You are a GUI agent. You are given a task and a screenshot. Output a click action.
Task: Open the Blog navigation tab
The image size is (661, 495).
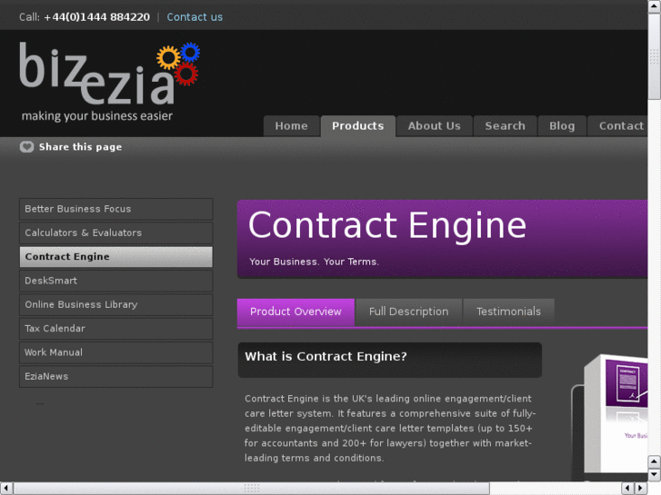(562, 126)
